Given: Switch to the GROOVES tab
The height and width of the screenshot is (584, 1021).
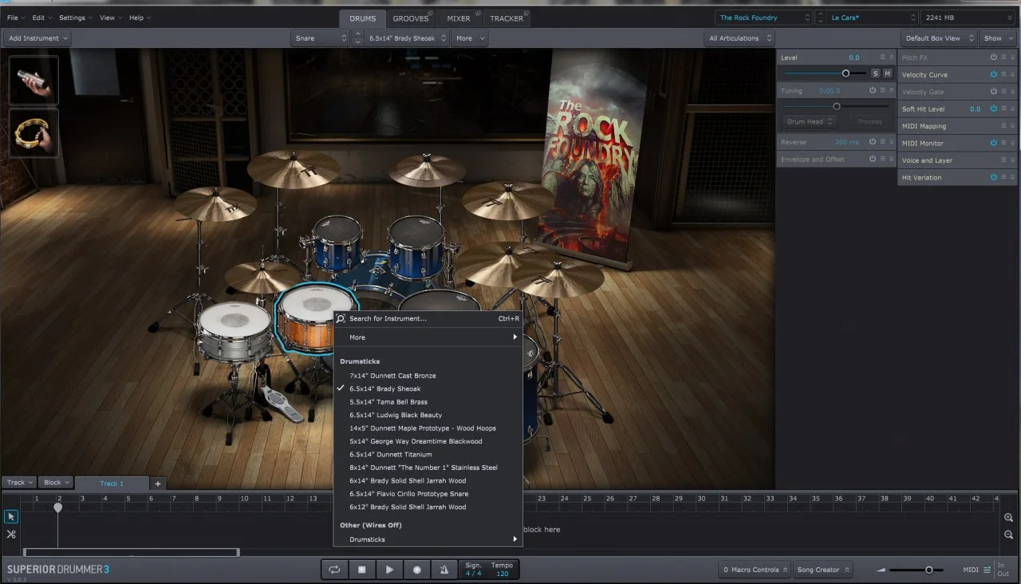Looking at the screenshot, I should tap(412, 18).
